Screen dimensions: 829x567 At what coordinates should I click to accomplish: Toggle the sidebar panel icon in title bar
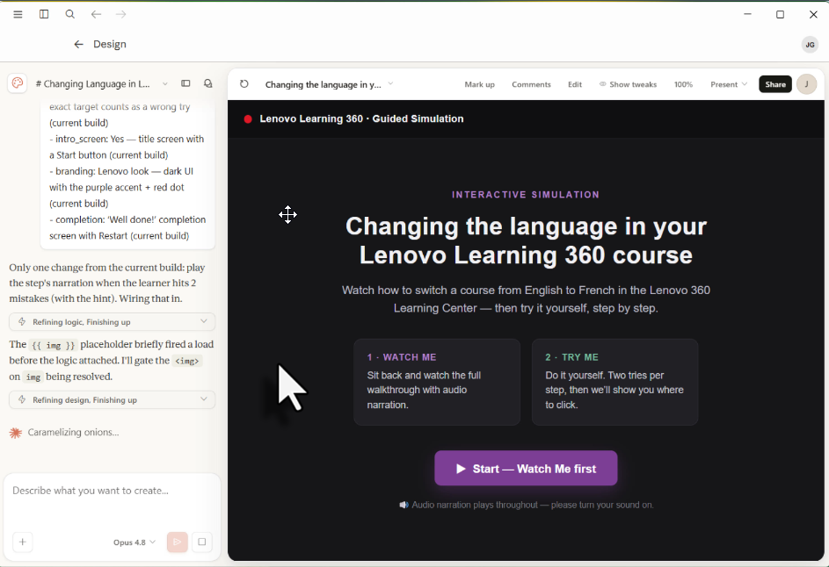(x=44, y=14)
